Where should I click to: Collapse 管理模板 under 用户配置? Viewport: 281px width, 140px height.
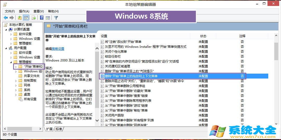(x=11, y=62)
